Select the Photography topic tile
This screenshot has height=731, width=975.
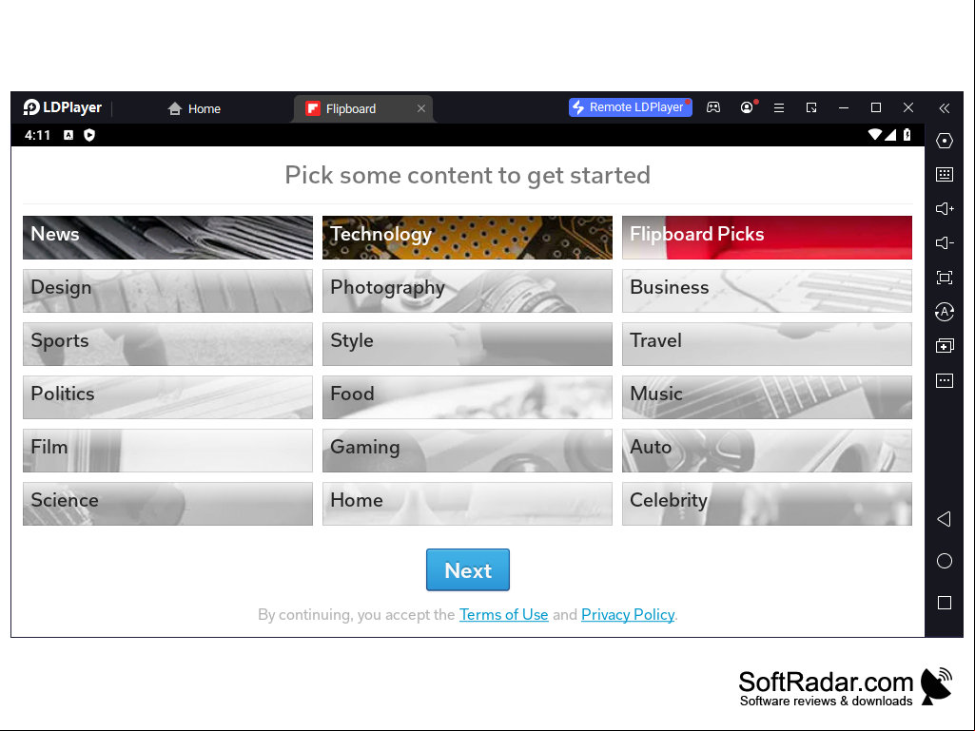click(x=467, y=291)
